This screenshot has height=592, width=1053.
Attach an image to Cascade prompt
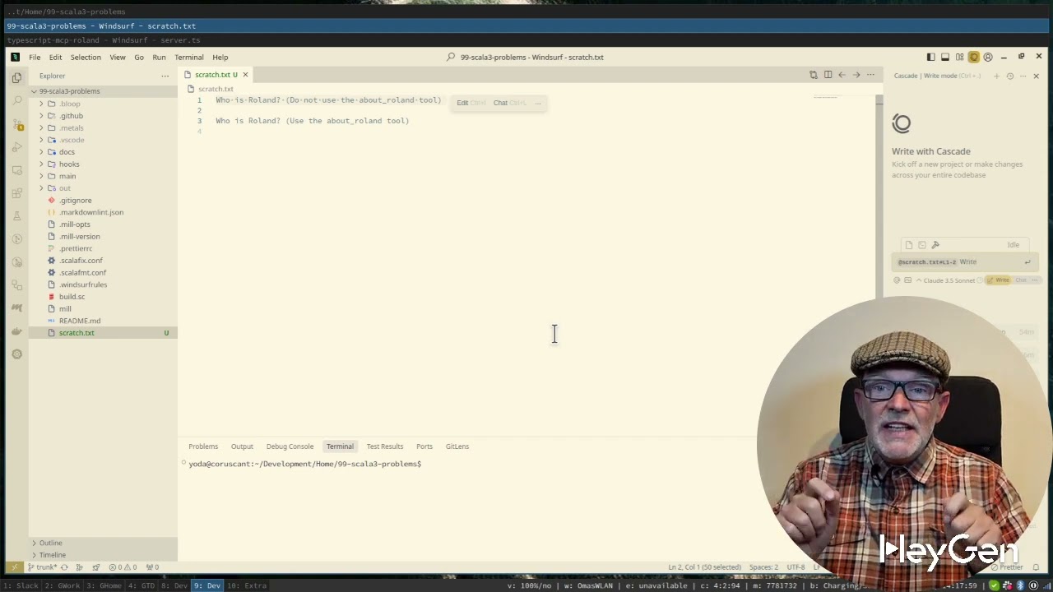pos(908,280)
